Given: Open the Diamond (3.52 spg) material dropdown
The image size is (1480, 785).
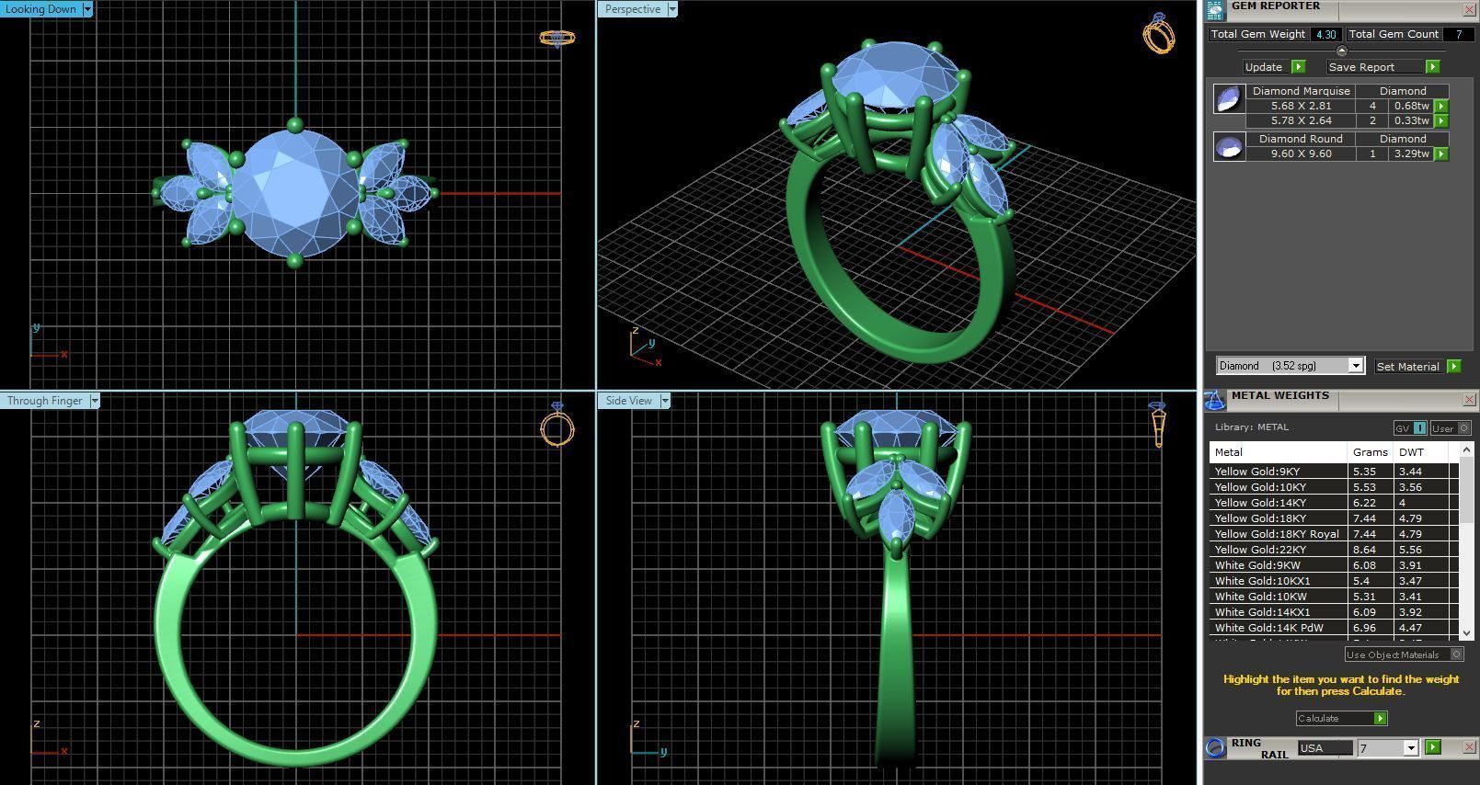Looking at the screenshot, I should (1355, 366).
